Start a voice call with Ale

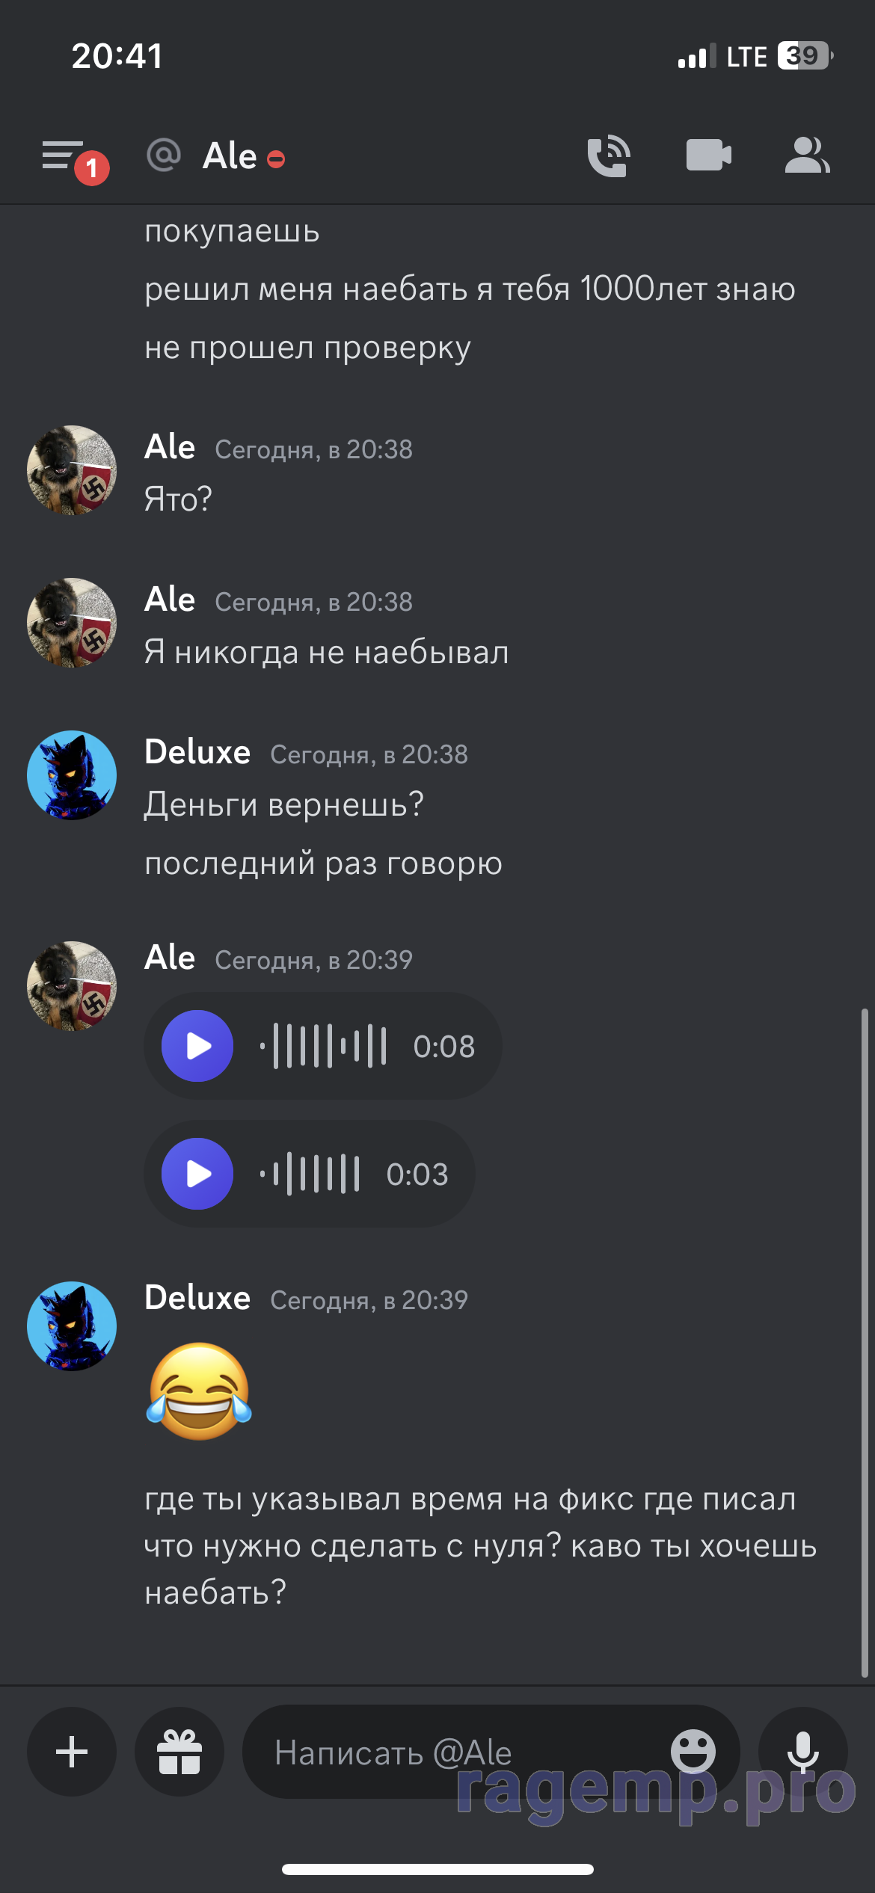(x=609, y=156)
